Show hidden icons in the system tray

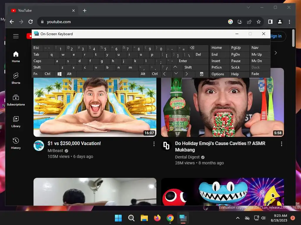point(238,218)
